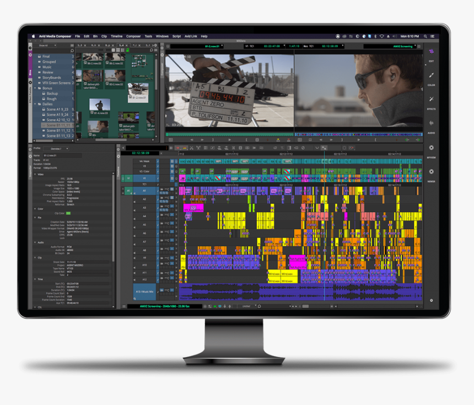
Task: Click the Play button in the transport controls
Action: (229, 140)
